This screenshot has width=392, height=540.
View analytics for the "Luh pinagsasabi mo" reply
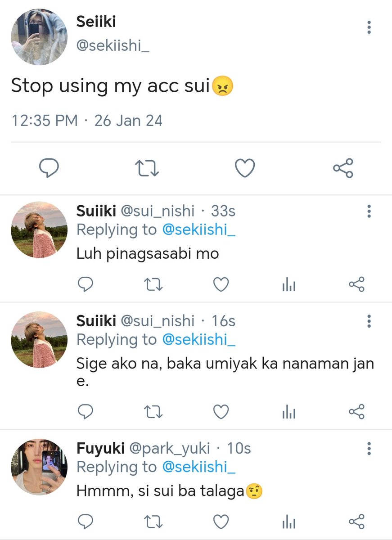[x=289, y=284]
